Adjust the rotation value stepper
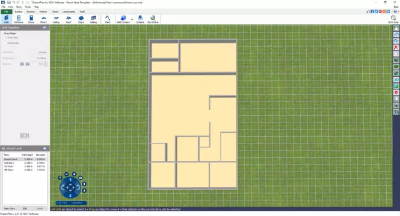Viewport: 400px width, 216px height. tap(46, 64)
